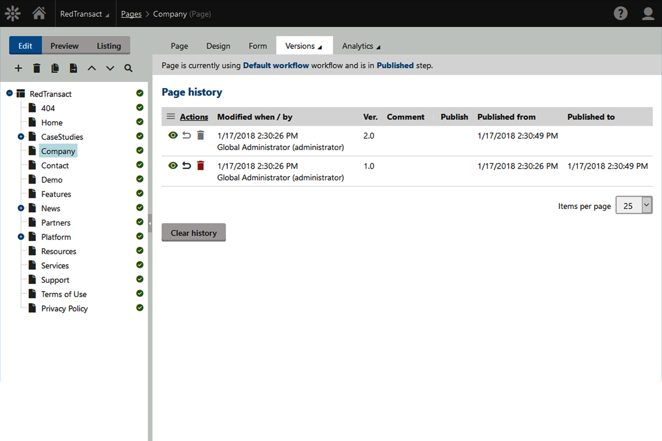Switch to Preview mode

click(65, 46)
